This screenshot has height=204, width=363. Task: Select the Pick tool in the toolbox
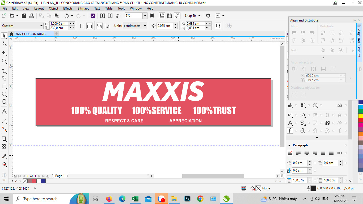[4, 36]
